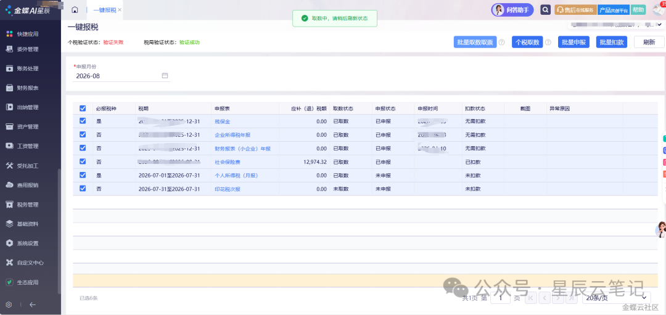Image resolution: width=666 pixels, height=315 pixels.
Task: Uncheck the 残保金 row checkbox
Action: coord(83,121)
